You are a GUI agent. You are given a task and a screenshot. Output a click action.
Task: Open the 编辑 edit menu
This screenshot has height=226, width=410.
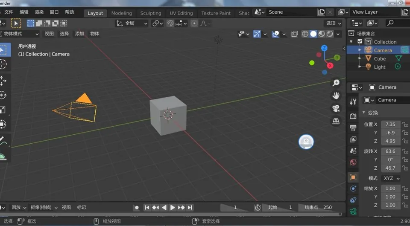click(x=24, y=12)
